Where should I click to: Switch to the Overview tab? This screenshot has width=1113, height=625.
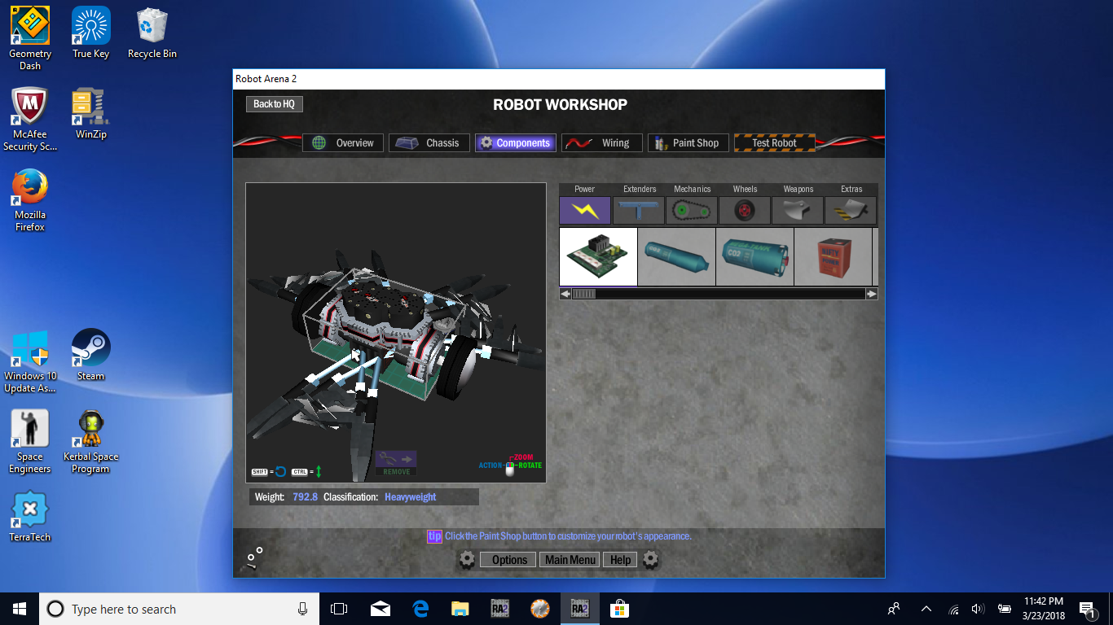pos(344,143)
